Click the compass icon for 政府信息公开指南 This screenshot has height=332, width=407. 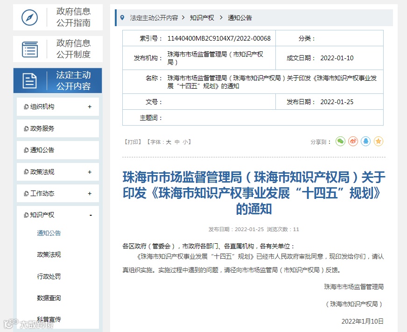pyautogui.click(x=29, y=17)
